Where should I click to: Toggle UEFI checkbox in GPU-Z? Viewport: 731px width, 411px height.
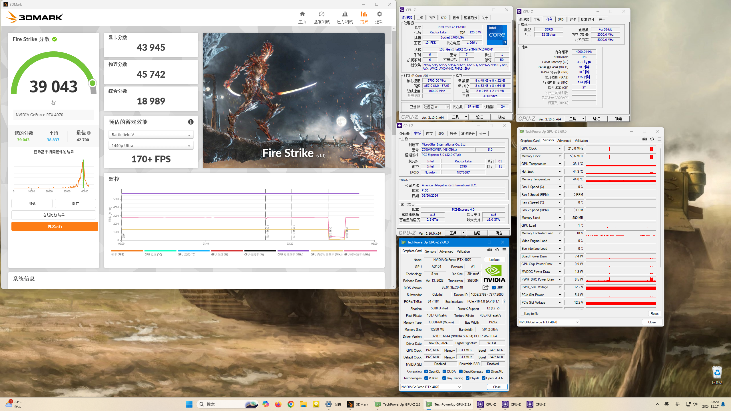tap(494, 287)
